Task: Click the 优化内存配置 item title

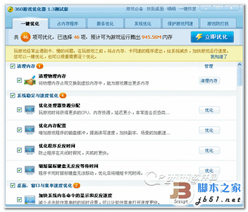Action: pyautogui.click(x=52, y=126)
